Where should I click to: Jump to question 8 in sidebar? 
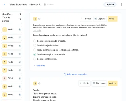[x=12, y=87]
